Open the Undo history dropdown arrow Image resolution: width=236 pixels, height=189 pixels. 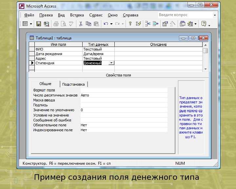pyautogui.click(x=111, y=24)
